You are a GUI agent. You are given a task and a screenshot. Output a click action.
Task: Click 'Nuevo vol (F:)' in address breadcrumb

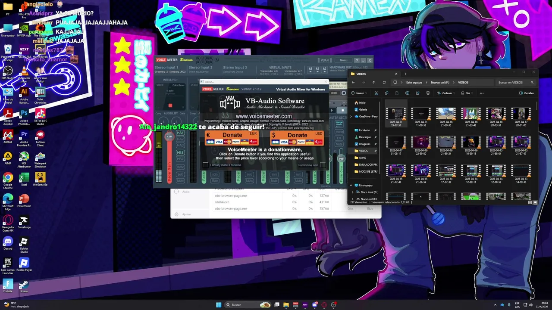pyautogui.click(x=440, y=82)
